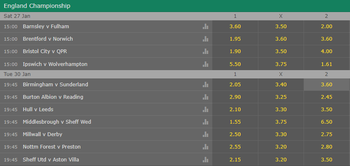
Task: Open the Burton Albion v Reading match
Action: [x=53, y=97]
